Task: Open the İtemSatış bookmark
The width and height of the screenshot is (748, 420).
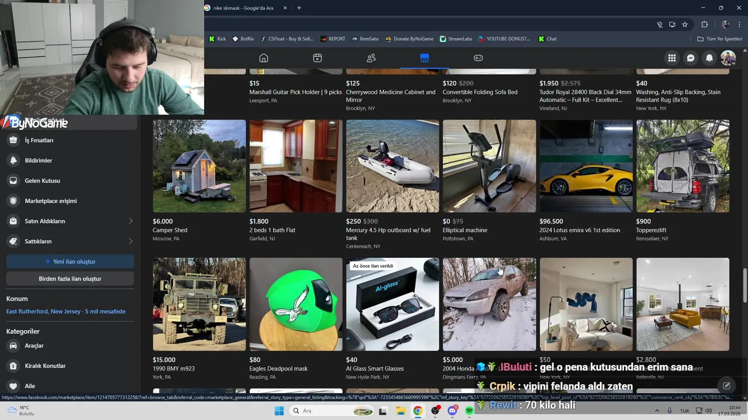Action: click(x=365, y=39)
